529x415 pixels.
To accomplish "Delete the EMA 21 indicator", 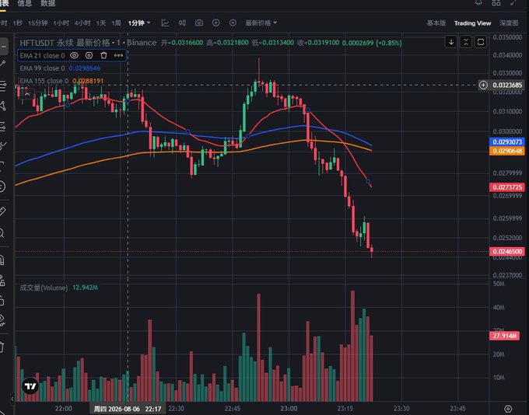I will point(103,55).
